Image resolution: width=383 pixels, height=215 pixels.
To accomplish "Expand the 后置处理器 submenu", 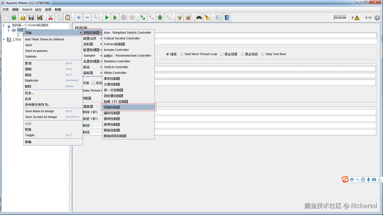I will tap(92, 61).
